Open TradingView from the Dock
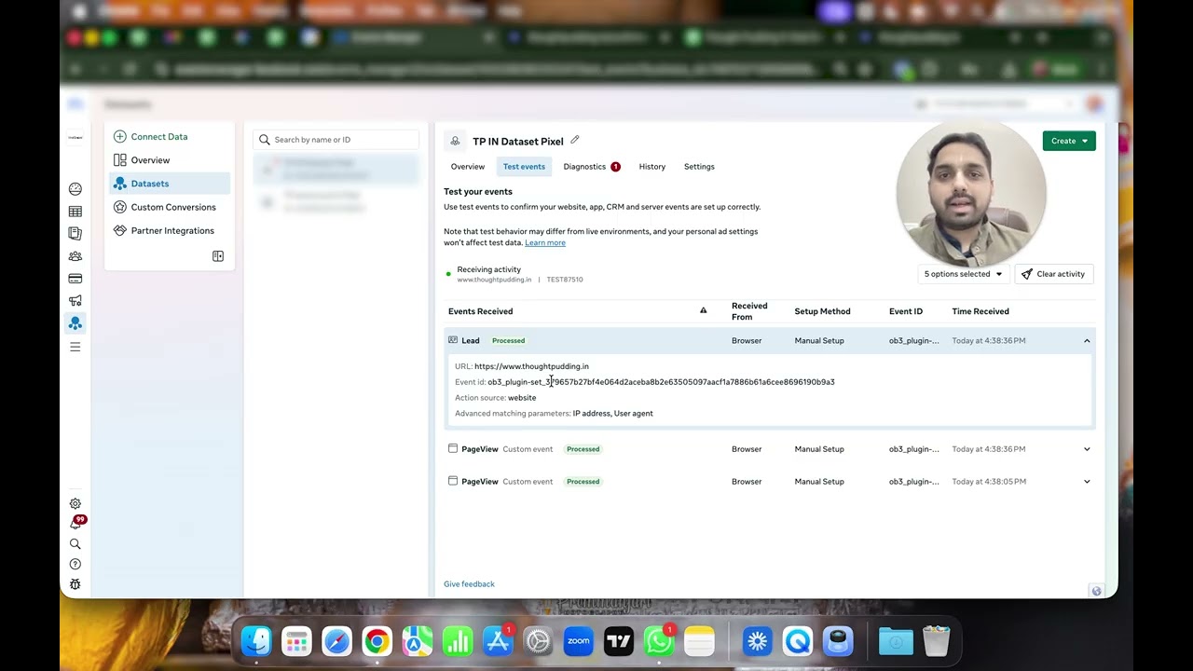This screenshot has height=671, width=1193. point(619,641)
